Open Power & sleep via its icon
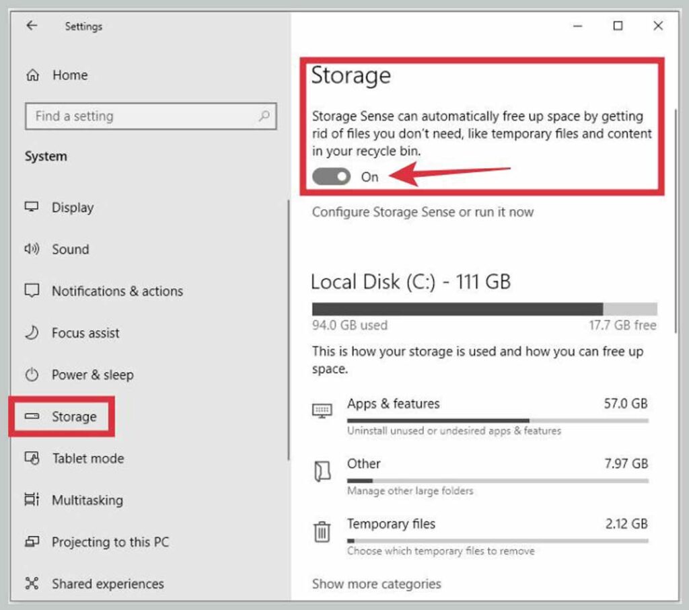 click(31, 375)
